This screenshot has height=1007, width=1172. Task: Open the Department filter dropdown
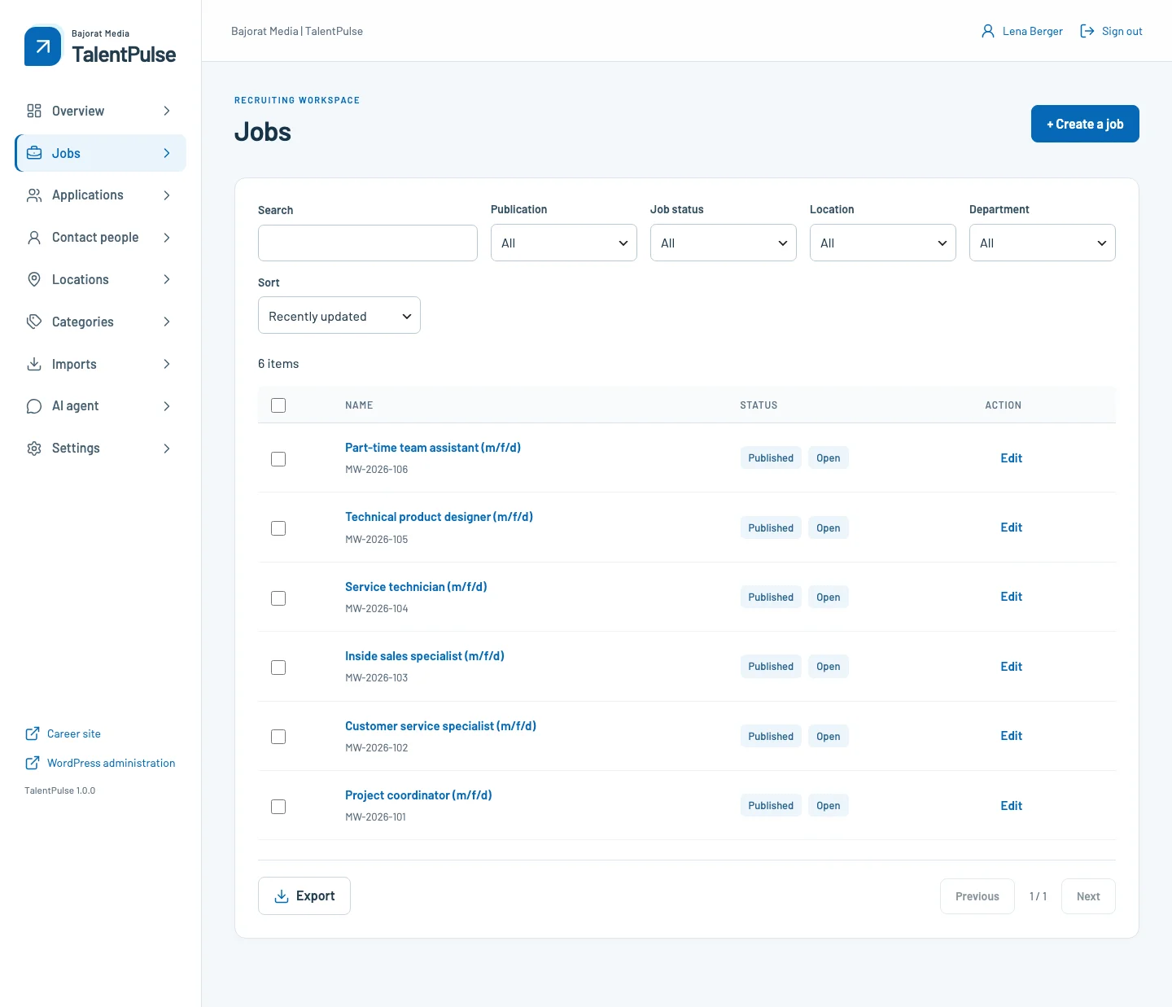point(1043,243)
